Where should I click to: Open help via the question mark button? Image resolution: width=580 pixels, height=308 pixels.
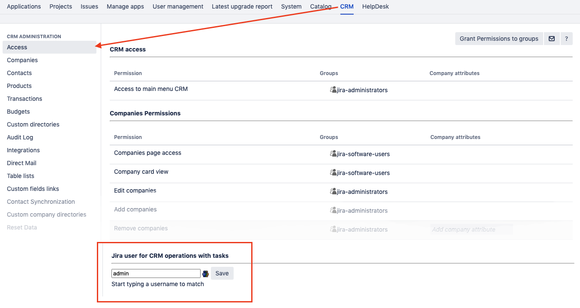pyautogui.click(x=566, y=39)
